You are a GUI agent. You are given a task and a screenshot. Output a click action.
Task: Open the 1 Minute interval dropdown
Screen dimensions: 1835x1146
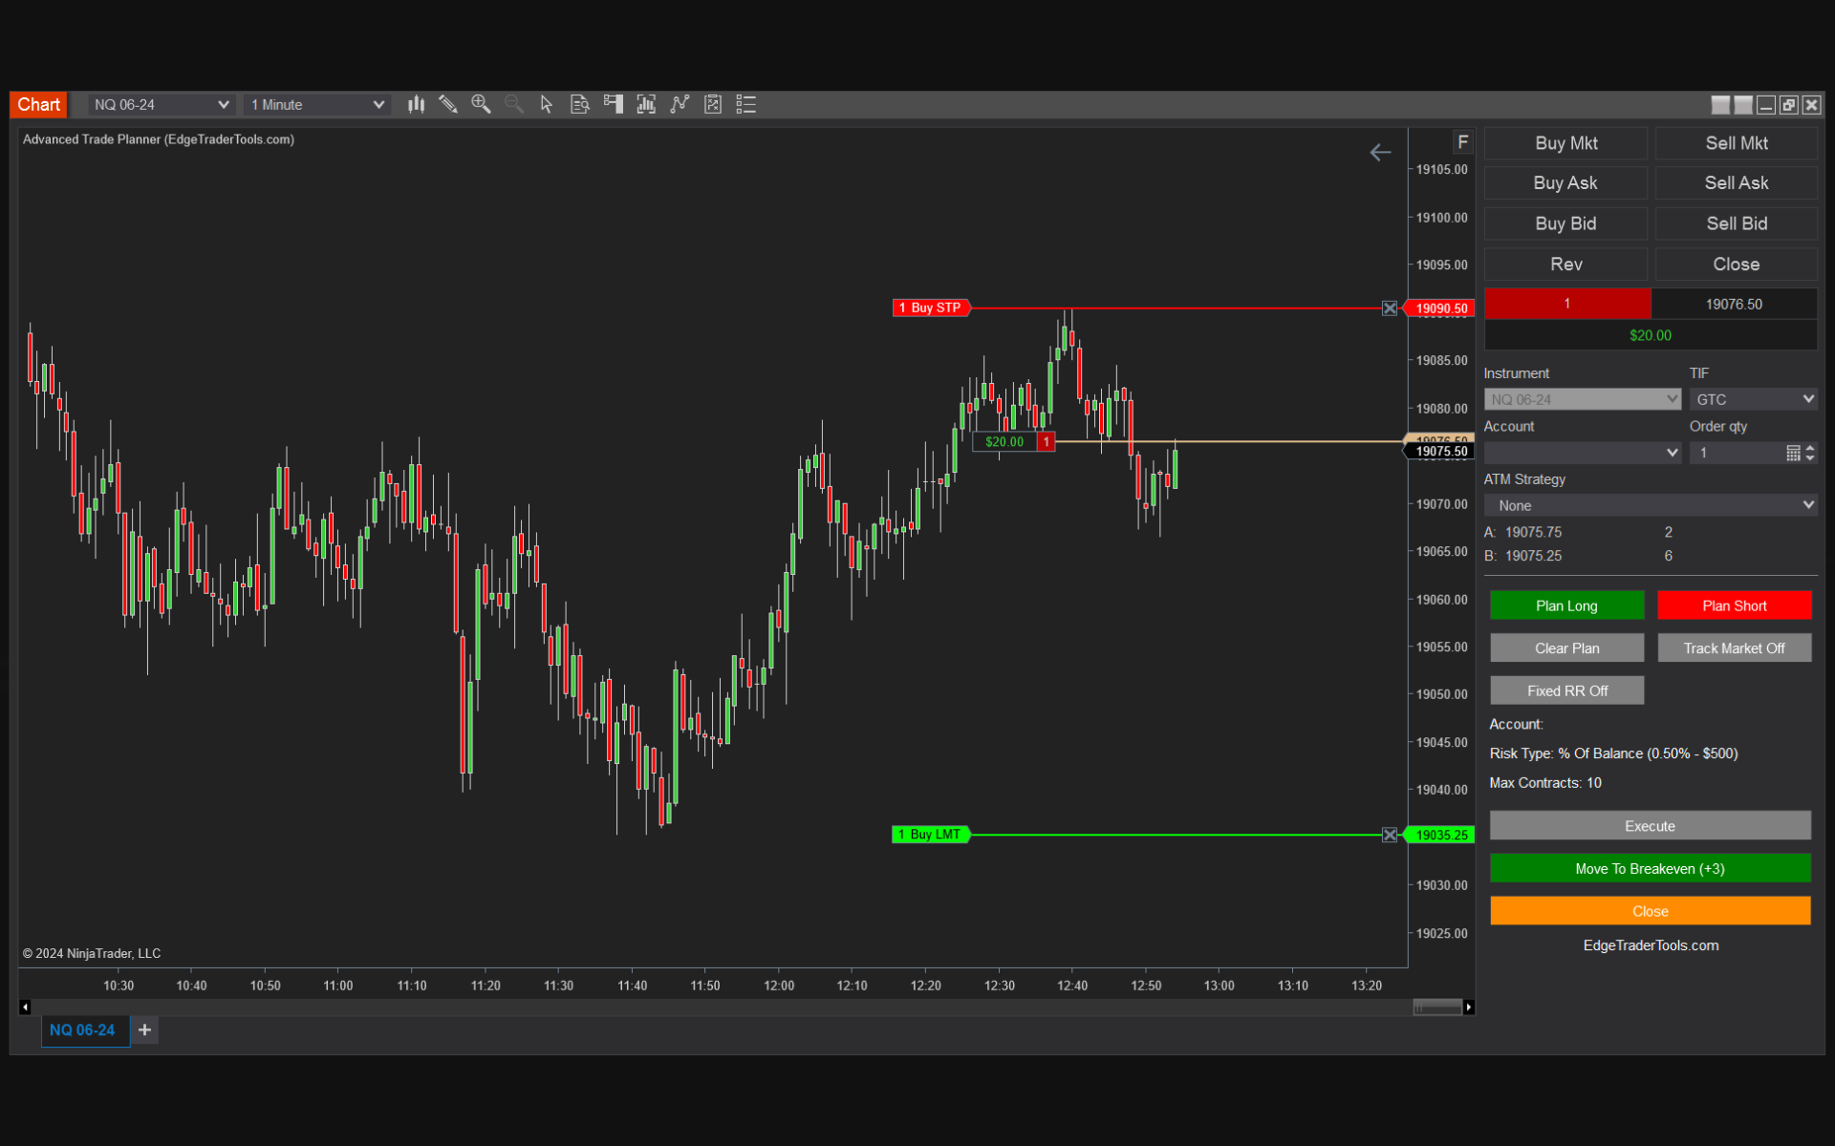pos(317,105)
